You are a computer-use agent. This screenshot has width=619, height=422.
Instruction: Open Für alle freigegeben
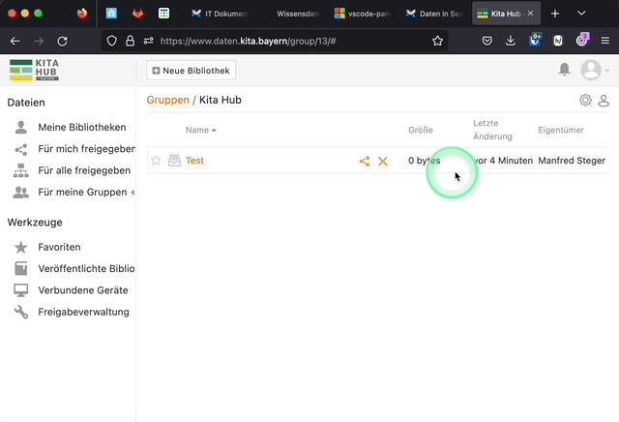84,170
